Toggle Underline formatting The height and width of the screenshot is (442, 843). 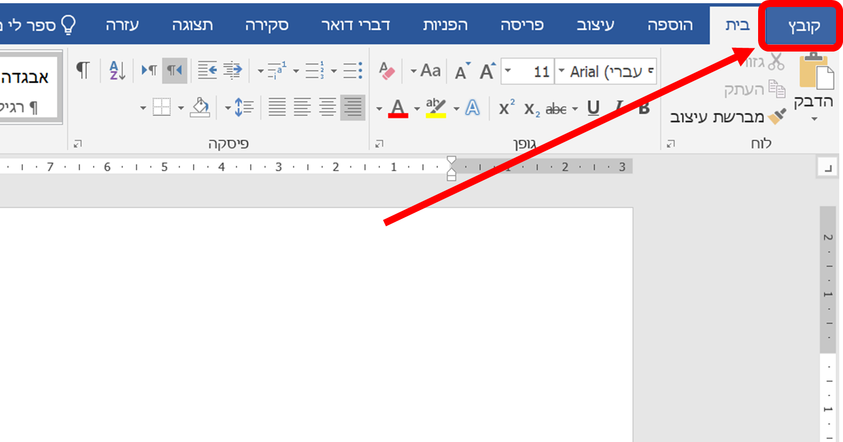593,108
